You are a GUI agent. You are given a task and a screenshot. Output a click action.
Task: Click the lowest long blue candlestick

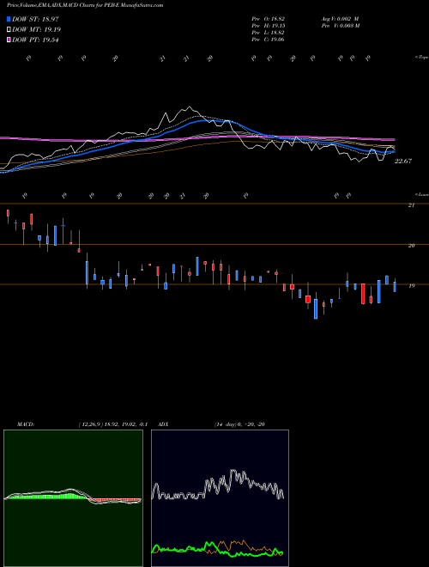[x=316, y=308]
